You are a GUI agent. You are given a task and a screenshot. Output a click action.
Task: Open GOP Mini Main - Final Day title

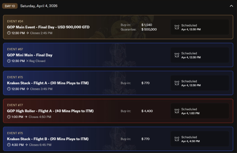pyautogui.click(x=30, y=55)
